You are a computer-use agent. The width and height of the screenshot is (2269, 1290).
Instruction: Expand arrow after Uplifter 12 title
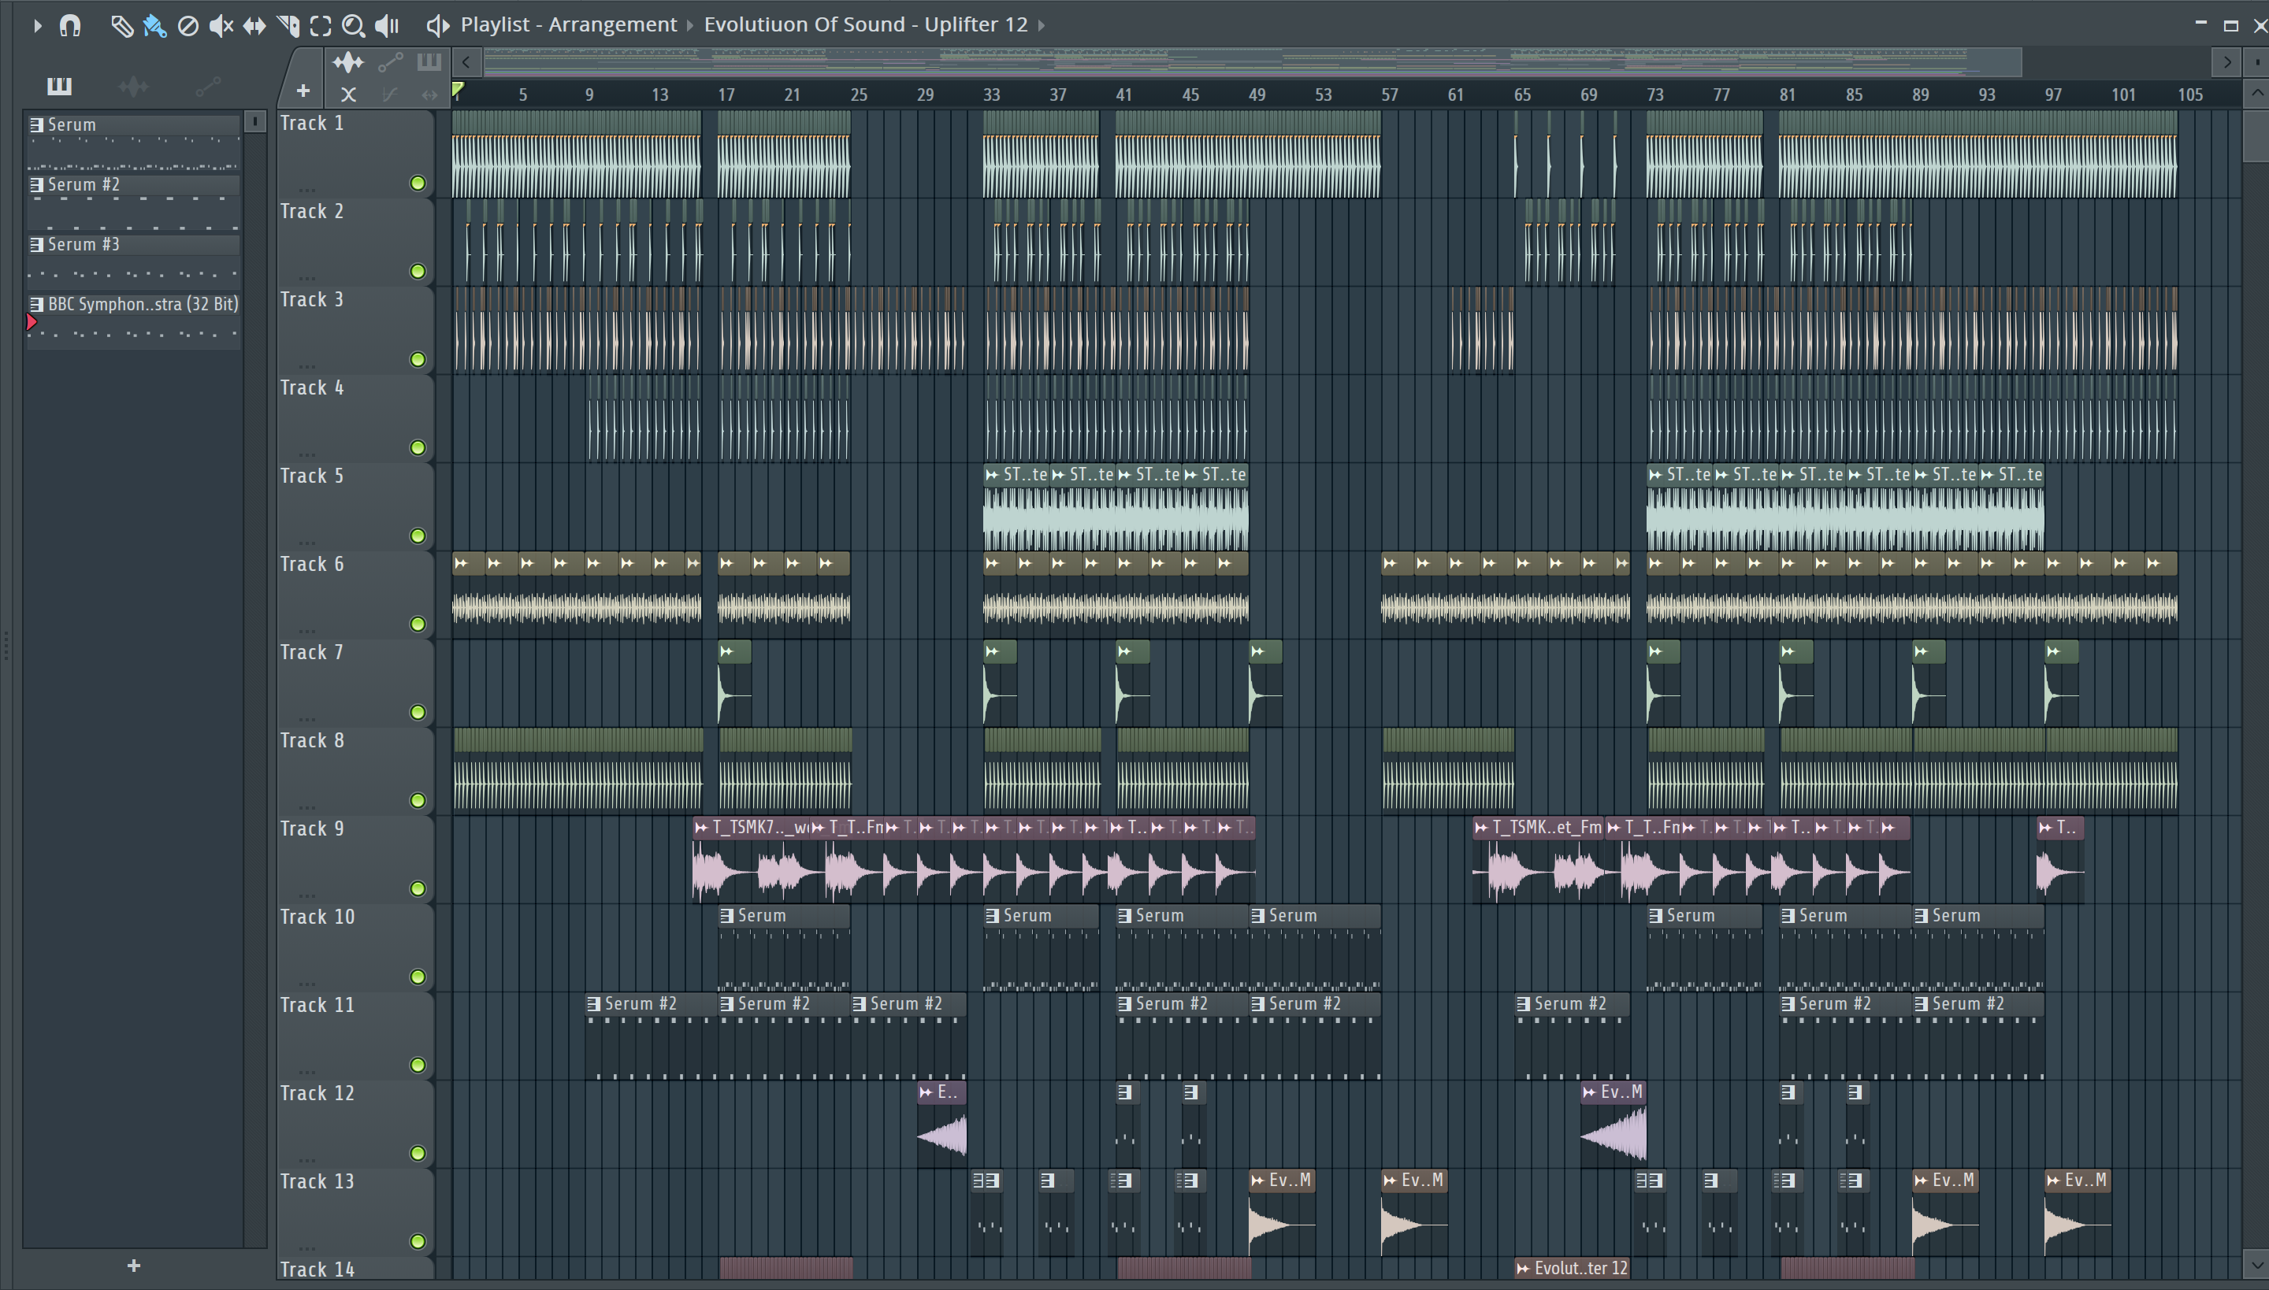click(1042, 26)
